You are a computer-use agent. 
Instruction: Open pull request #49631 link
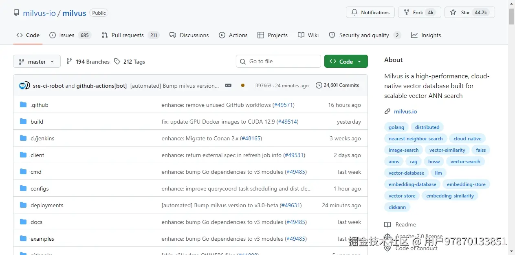pyautogui.click(x=291, y=205)
